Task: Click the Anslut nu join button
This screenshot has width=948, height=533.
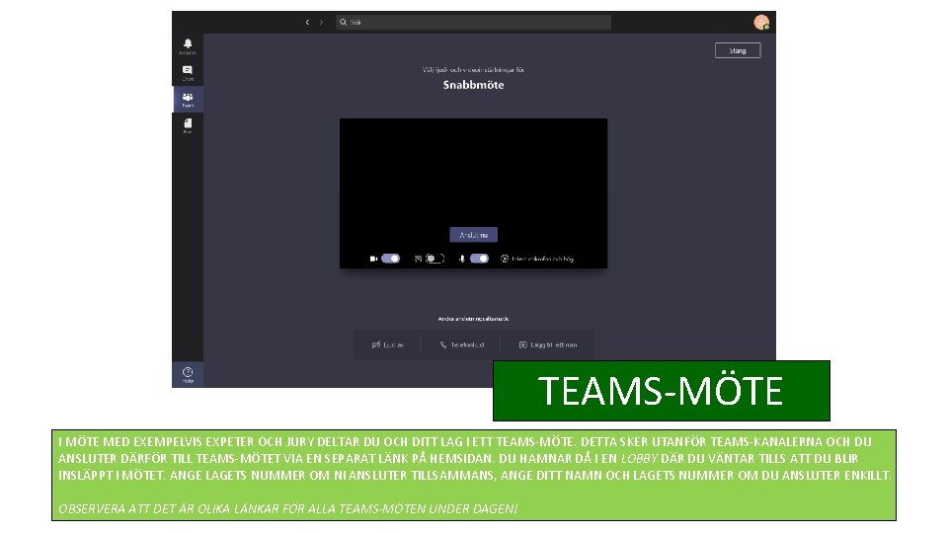Action: 473,235
